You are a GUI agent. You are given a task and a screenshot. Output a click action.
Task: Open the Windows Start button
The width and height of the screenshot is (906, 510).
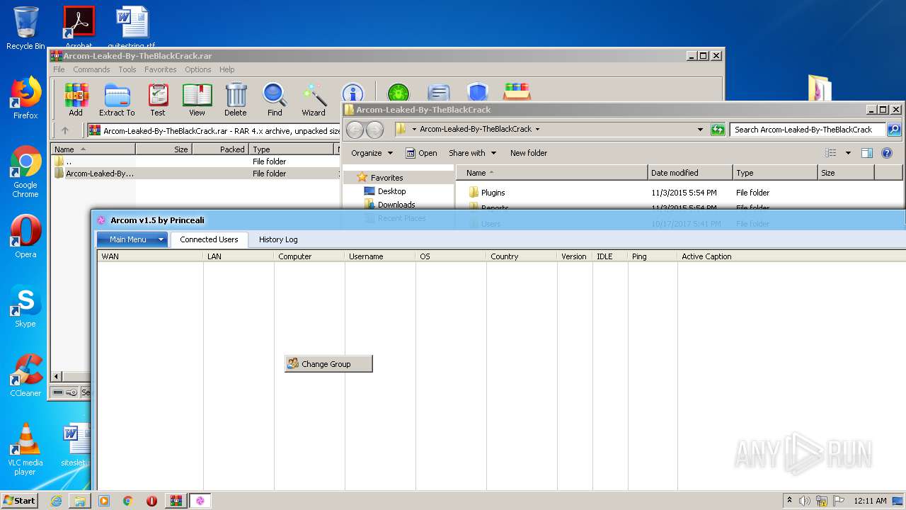tap(20, 501)
